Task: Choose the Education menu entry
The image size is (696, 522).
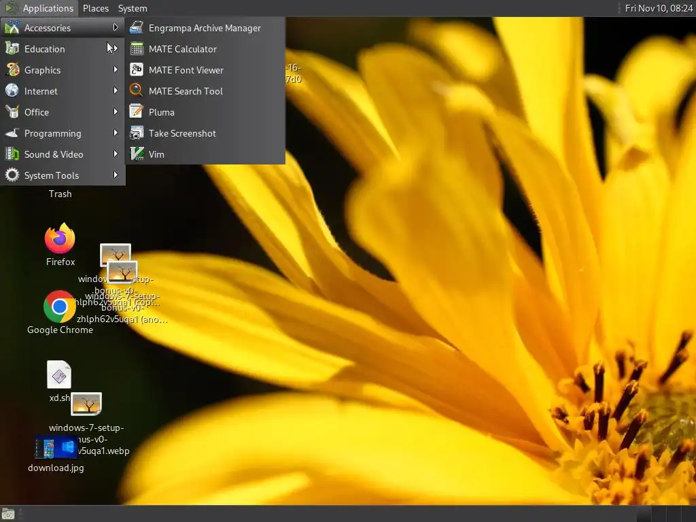Action: [63, 49]
